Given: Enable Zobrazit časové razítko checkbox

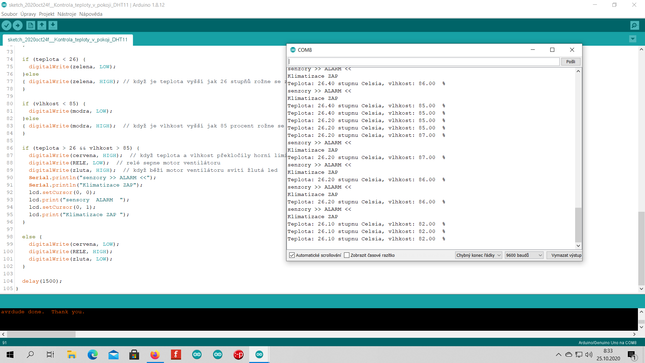Looking at the screenshot, I should 347,255.
